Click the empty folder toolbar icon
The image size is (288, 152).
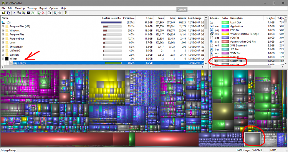point(49,13)
